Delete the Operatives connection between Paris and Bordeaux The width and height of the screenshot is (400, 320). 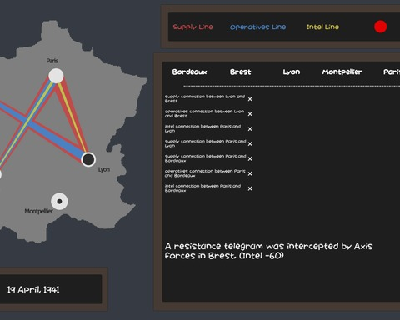point(250,173)
